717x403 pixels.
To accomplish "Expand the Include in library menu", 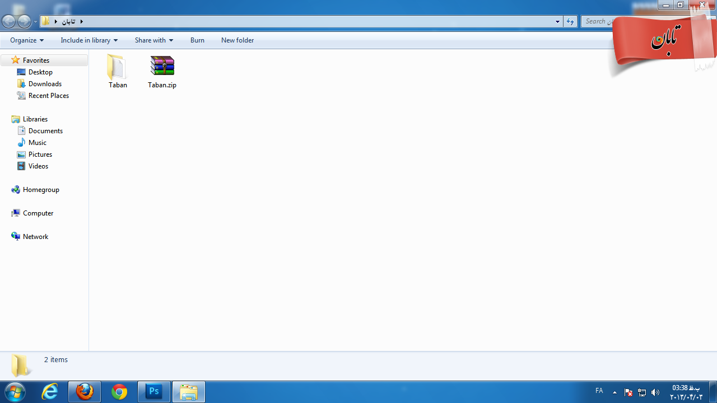I will pos(89,40).
